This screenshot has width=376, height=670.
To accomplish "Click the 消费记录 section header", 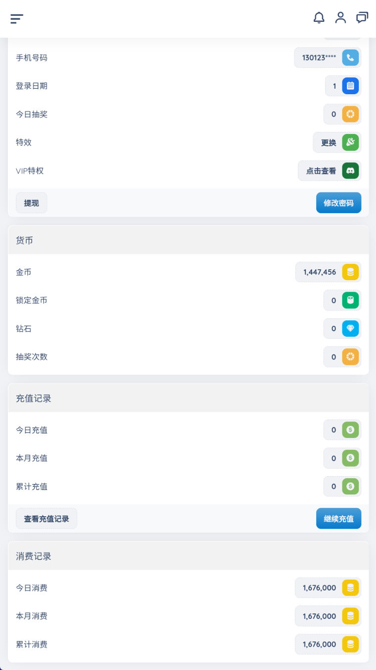I will [34, 556].
